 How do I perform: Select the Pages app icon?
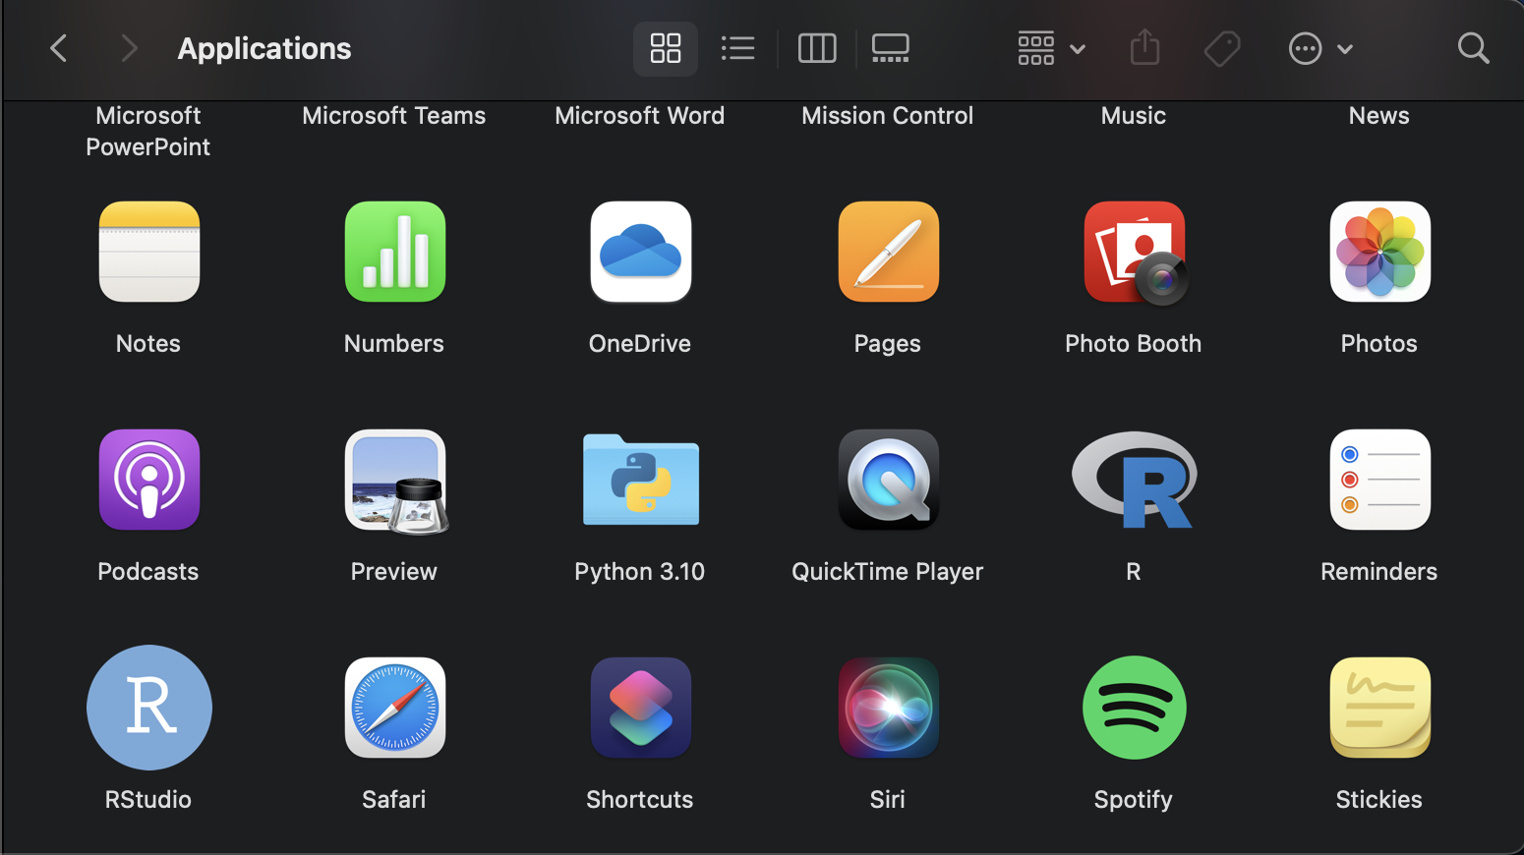(x=889, y=252)
